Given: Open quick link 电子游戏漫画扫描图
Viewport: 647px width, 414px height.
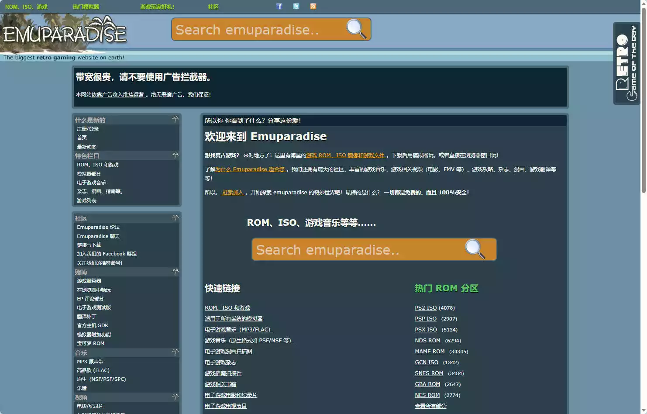Looking at the screenshot, I should click(x=228, y=352).
